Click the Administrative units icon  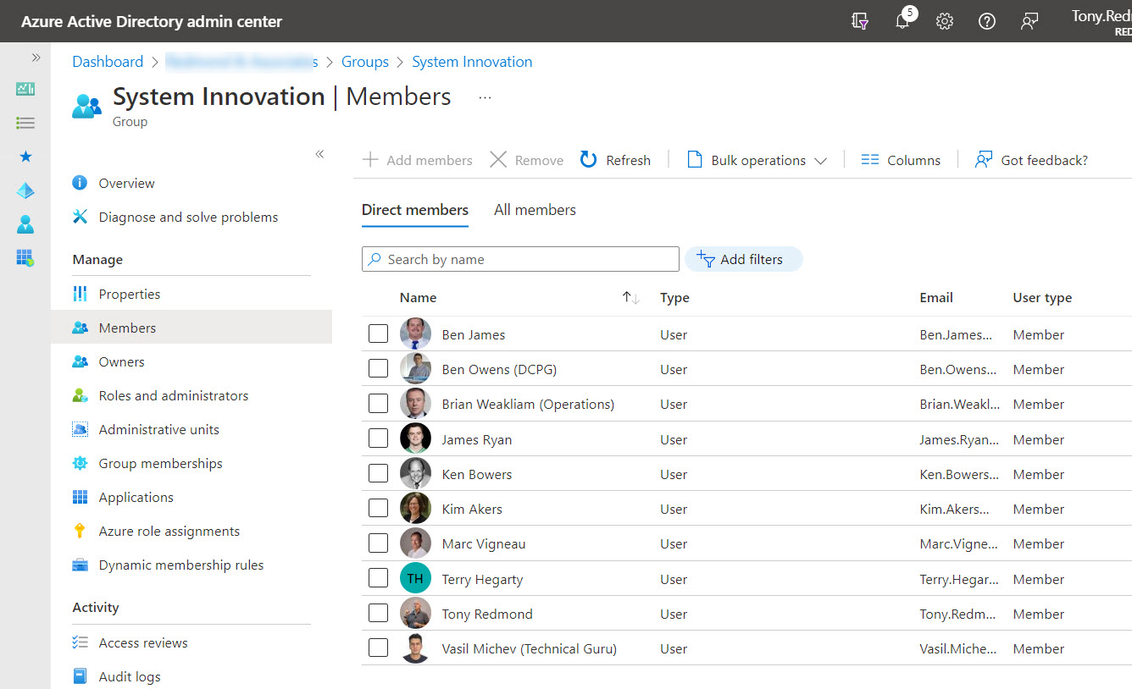coord(80,429)
